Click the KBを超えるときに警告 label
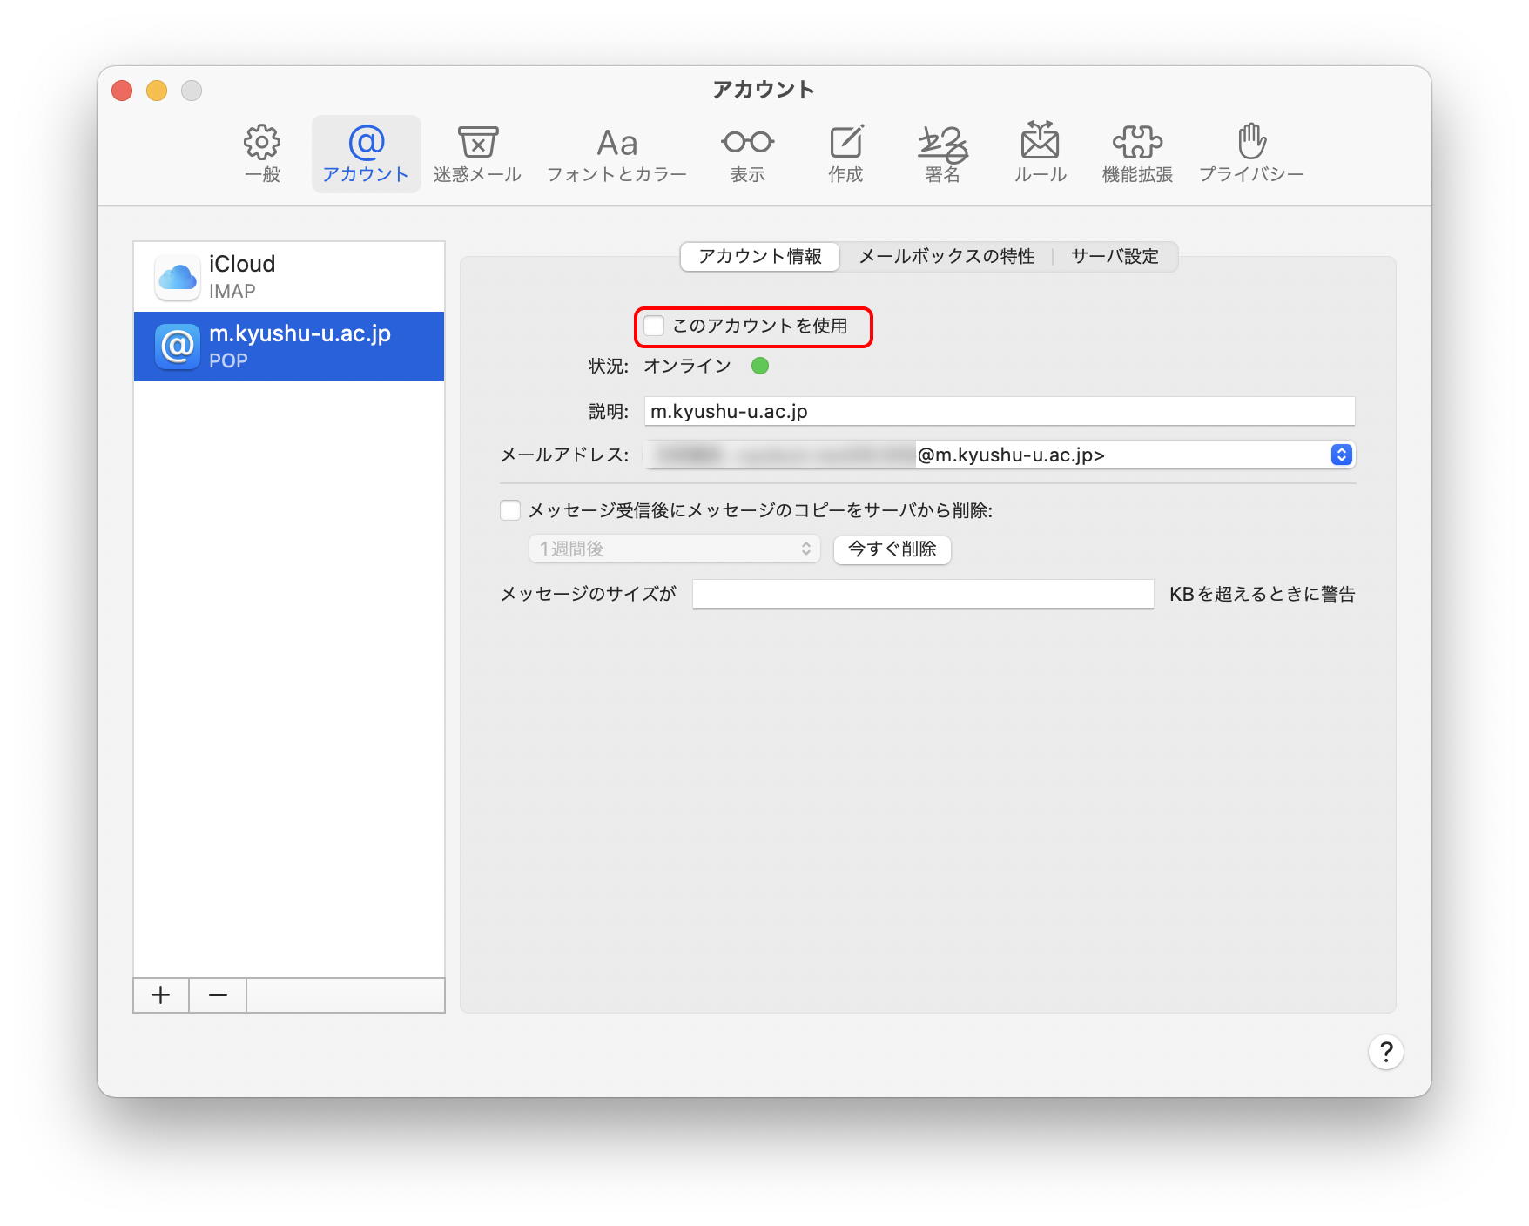Viewport: 1529px width, 1226px height. point(1263,594)
